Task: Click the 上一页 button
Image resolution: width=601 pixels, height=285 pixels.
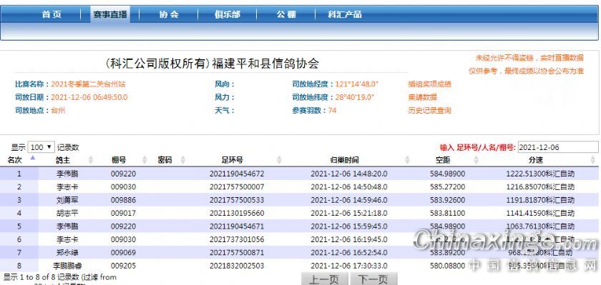Action: coord(324,279)
